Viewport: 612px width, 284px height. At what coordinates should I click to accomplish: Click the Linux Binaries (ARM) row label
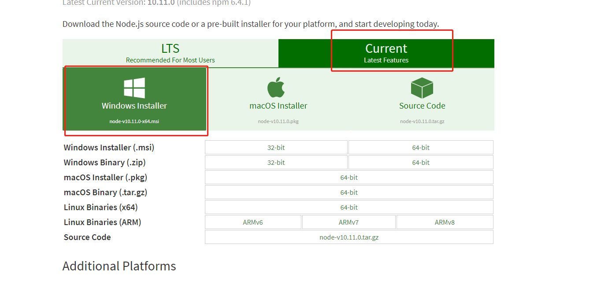pyautogui.click(x=103, y=222)
